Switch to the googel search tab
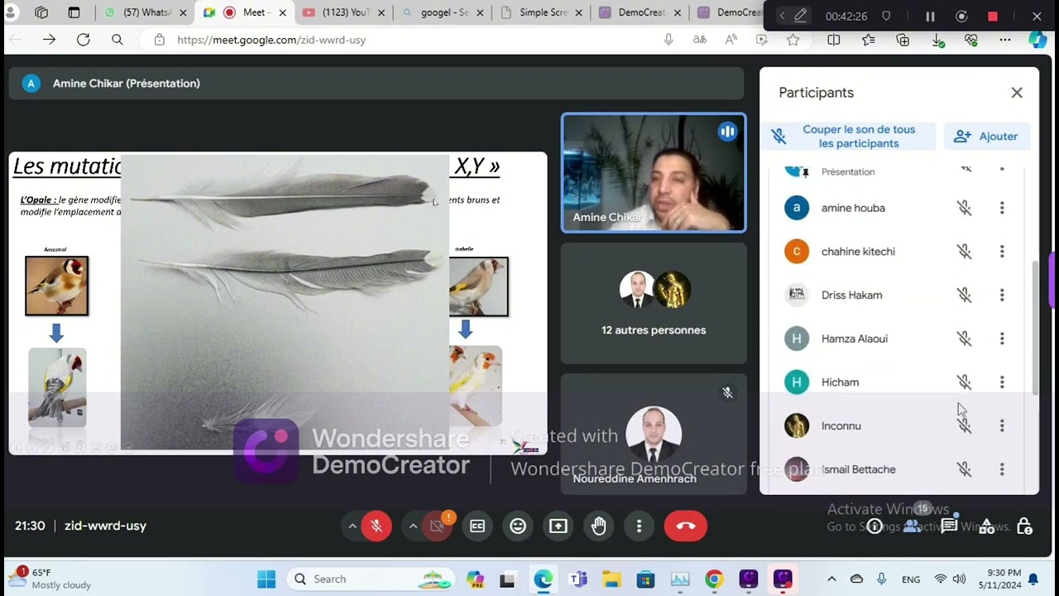Viewport: 1059px width, 596px height. click(x=443, y=12)
